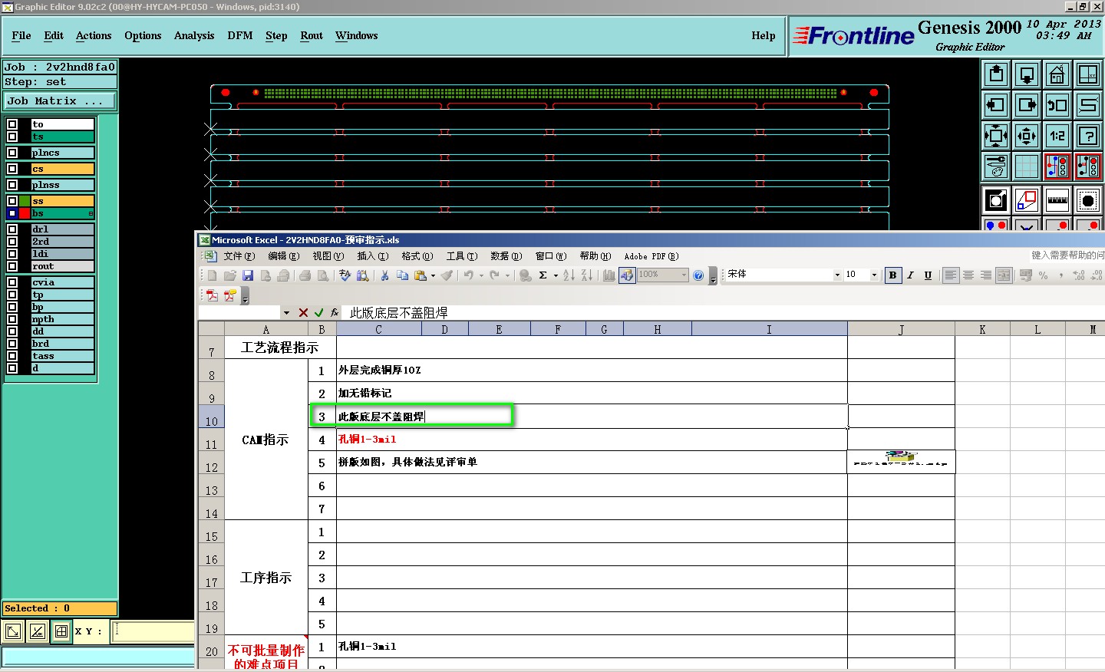Click the 1:2 zoom scale icon

click(x=1057, y=136)
